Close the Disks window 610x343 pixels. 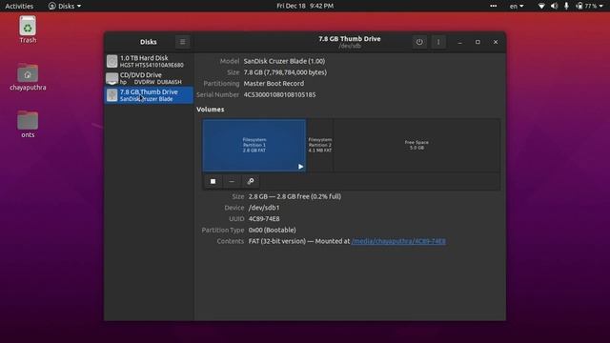496,42
